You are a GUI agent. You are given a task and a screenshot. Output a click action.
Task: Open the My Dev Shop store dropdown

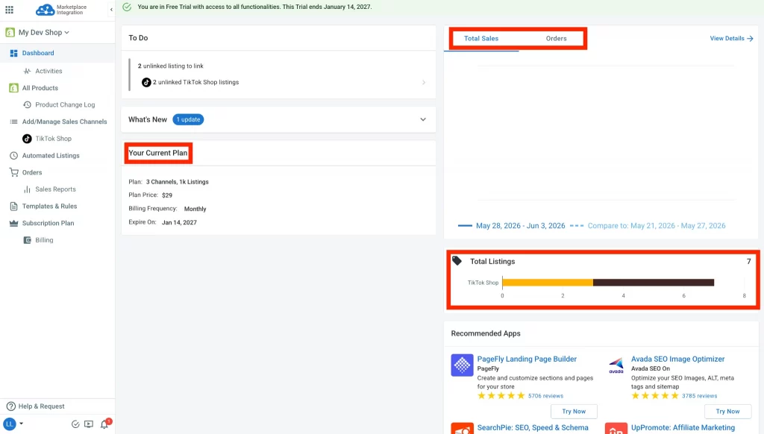43,32
